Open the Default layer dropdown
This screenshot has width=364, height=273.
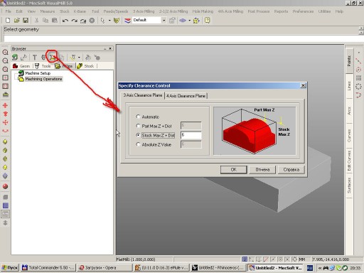pyautogui.click(x=164, y=21)
